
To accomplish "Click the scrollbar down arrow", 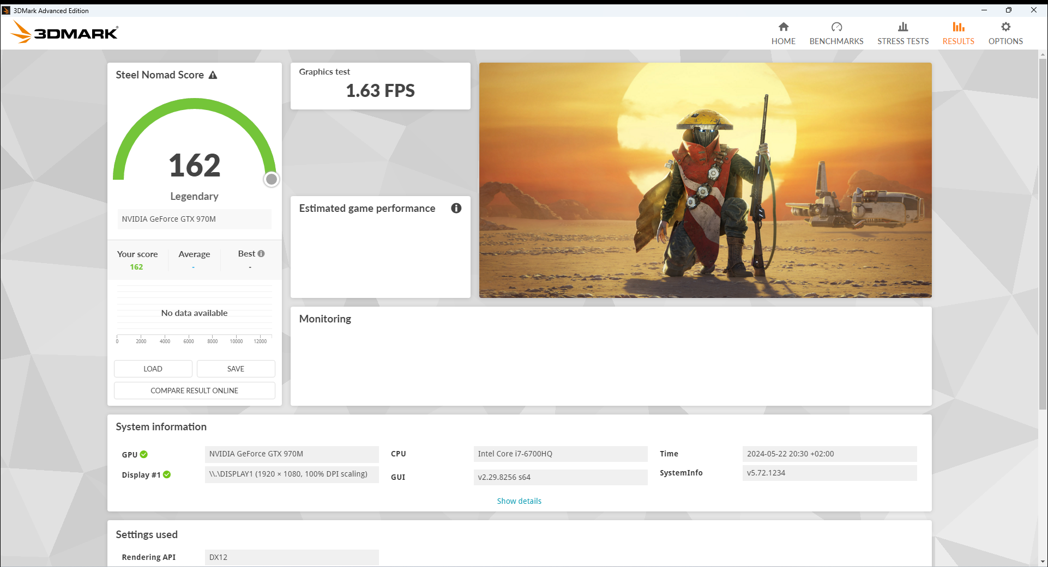I will pyautogui.click(x=1043, y=562).
